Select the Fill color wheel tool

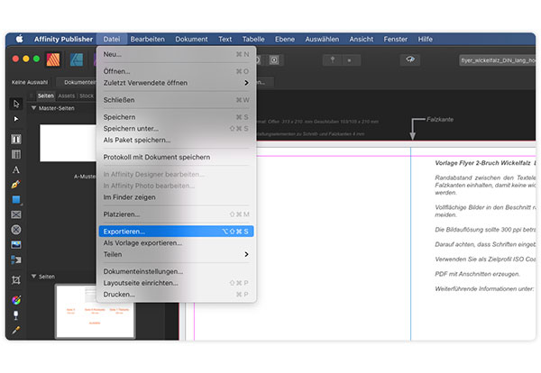(x=16, y=300)
